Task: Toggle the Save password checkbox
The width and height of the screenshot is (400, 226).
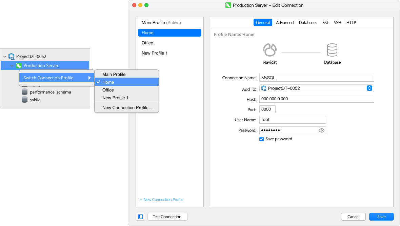Action: coord(261,139)
